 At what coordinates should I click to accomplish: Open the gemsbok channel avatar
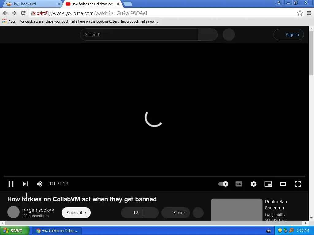pyautogui.click(x=13, y=212)
